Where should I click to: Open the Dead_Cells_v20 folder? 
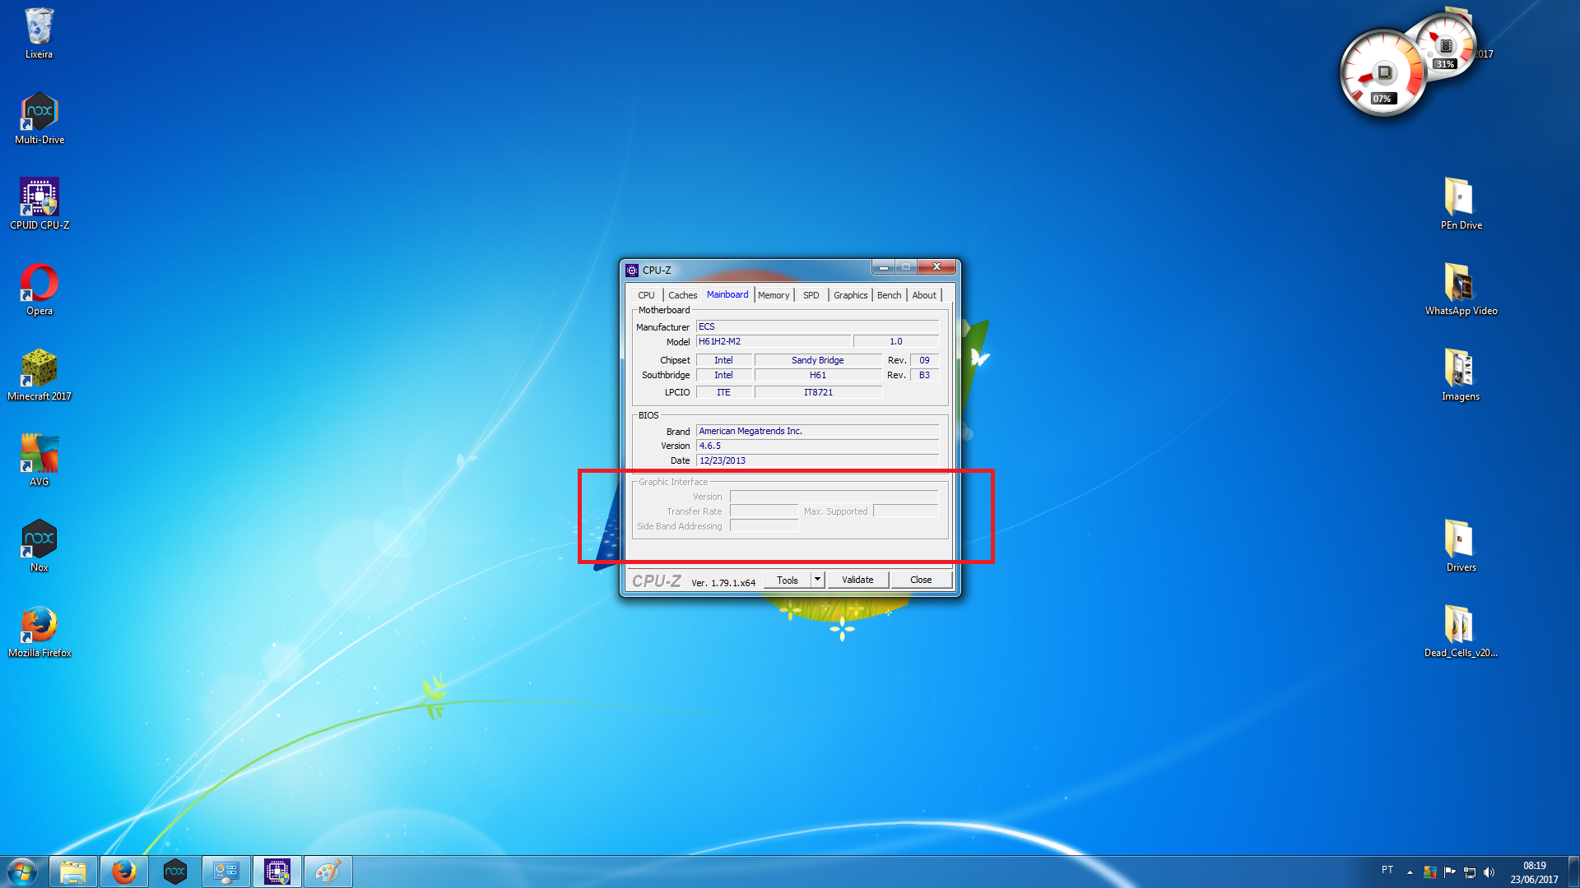[1461, 631]
